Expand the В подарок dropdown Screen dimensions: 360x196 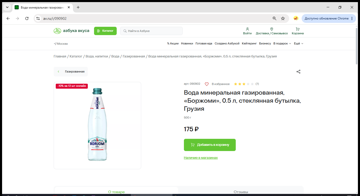coord(282,44)
